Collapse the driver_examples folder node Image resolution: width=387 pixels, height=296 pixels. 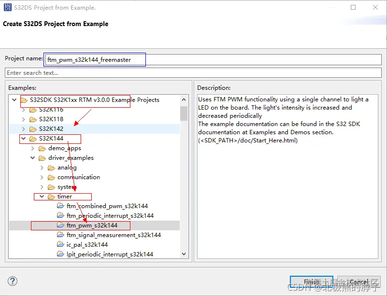pos(32,157)
